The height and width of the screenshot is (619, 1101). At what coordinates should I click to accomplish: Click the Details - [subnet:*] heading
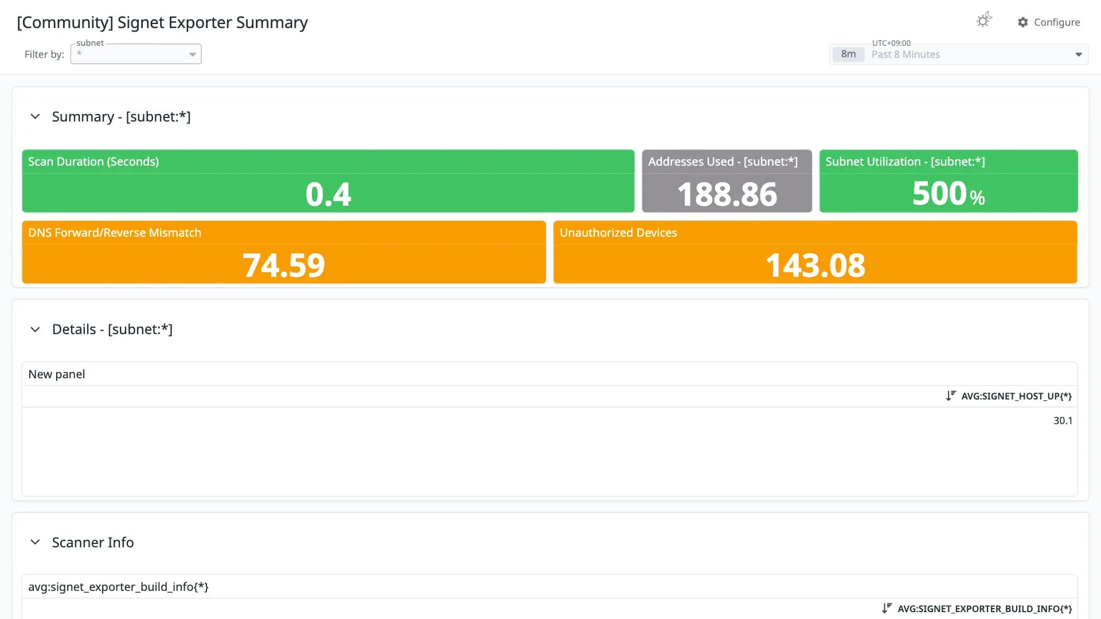pyautogui.click(x=112, y=330)
